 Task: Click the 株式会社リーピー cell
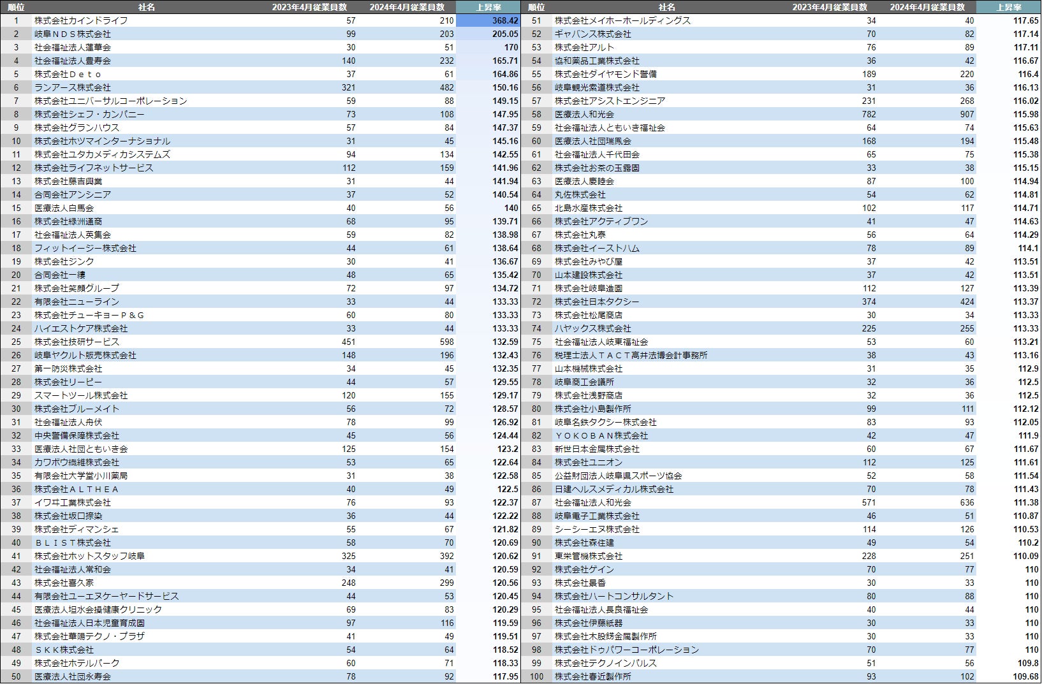(68, 382)
